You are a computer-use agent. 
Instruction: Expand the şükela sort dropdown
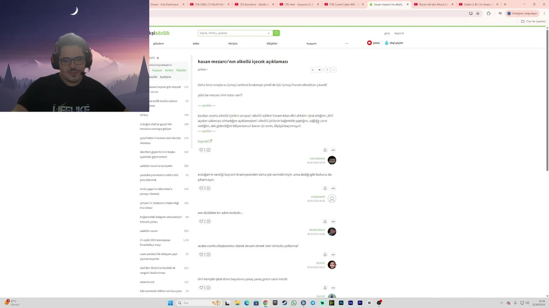point(203,69)
